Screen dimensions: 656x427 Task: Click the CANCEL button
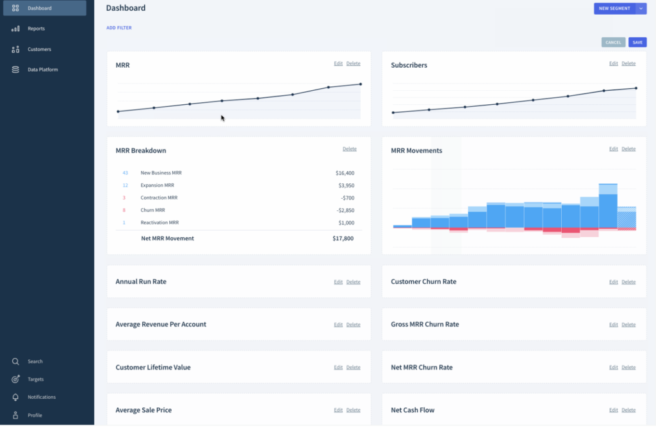tap(613, 42)
